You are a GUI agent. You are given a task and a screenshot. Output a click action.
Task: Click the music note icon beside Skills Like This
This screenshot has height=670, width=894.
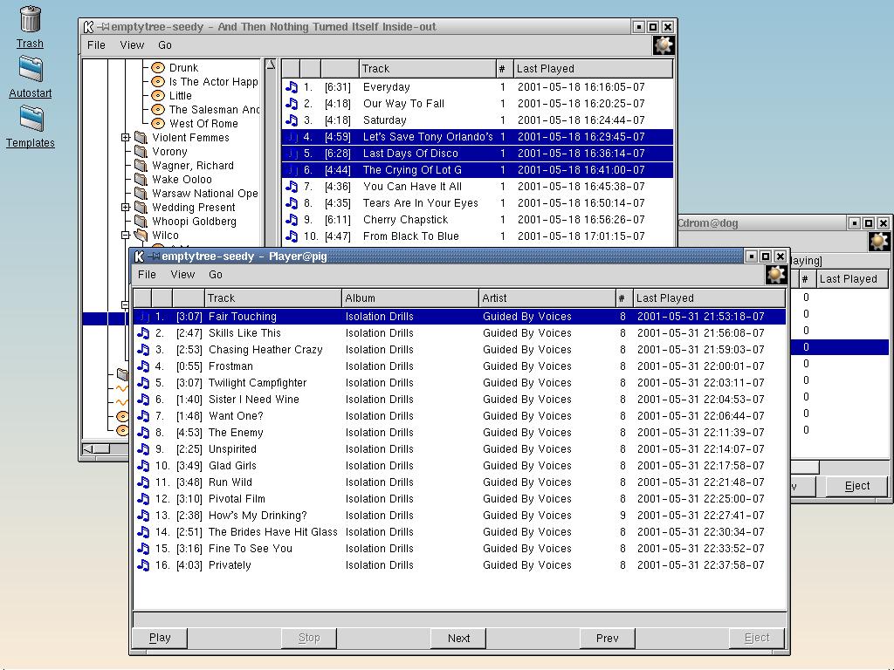point(144,333)
